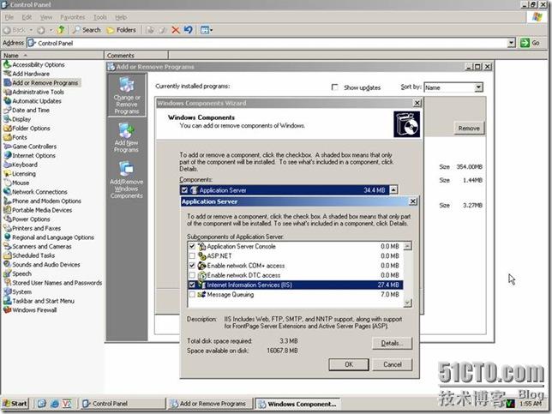The width and height of the screenshot is (552, 414).
Task: Toggle Application Server checkbox in Components list
Action: 184,190
